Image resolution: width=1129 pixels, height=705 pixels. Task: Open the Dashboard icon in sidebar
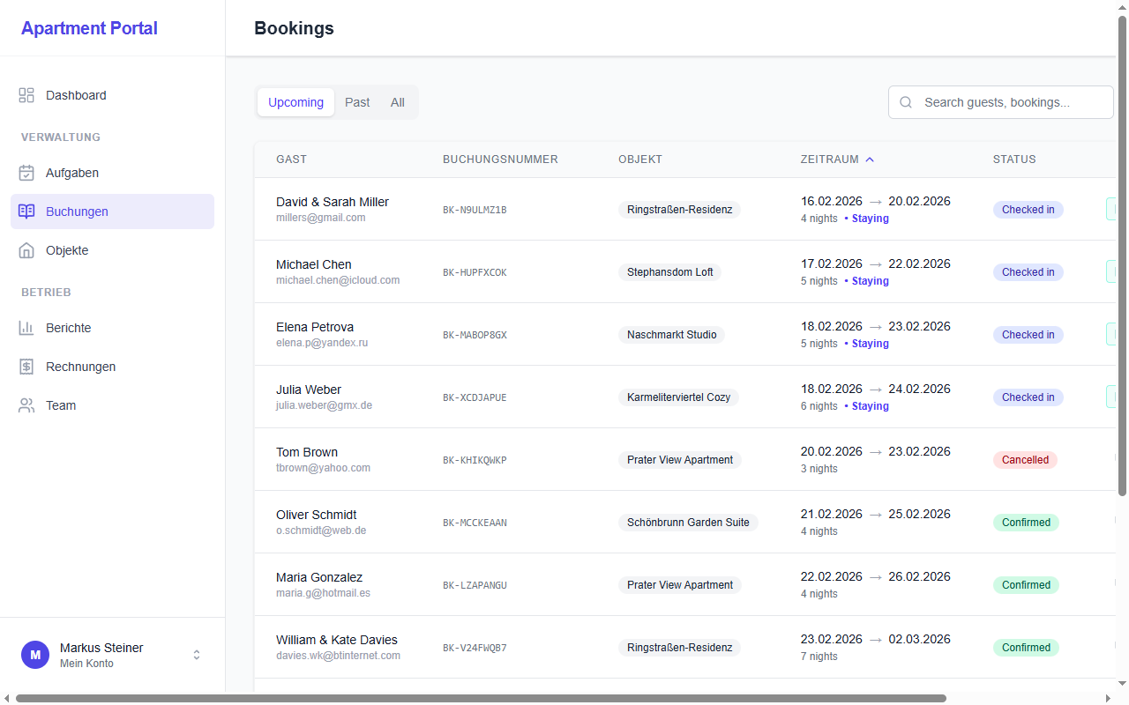[26, 95]
